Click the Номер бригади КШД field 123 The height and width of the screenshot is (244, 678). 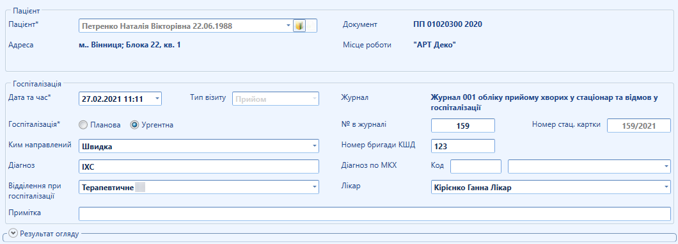click(462, 146)
